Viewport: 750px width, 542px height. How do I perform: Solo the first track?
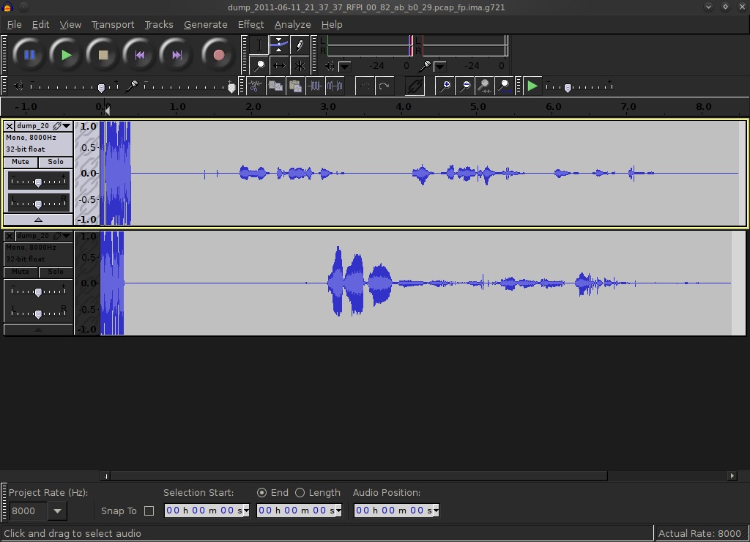(56, 162)
